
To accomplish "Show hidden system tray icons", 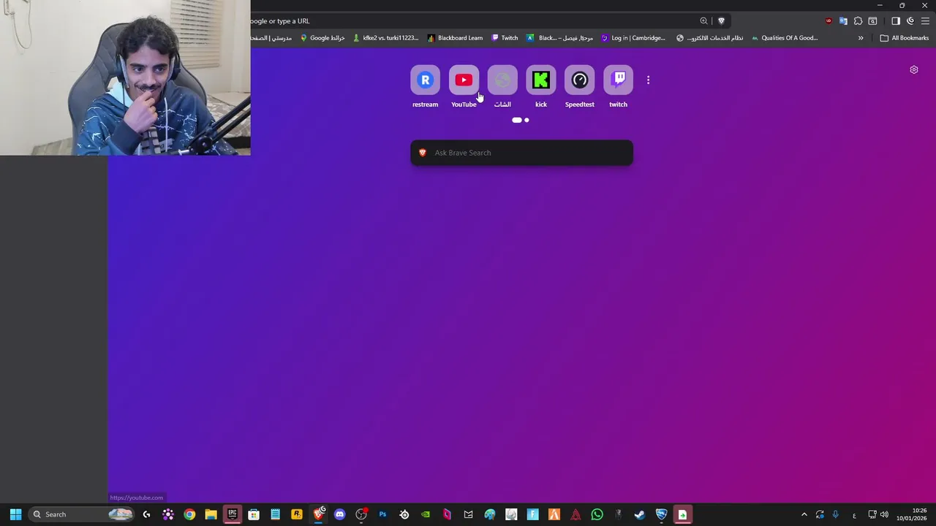I will point(804,514).
